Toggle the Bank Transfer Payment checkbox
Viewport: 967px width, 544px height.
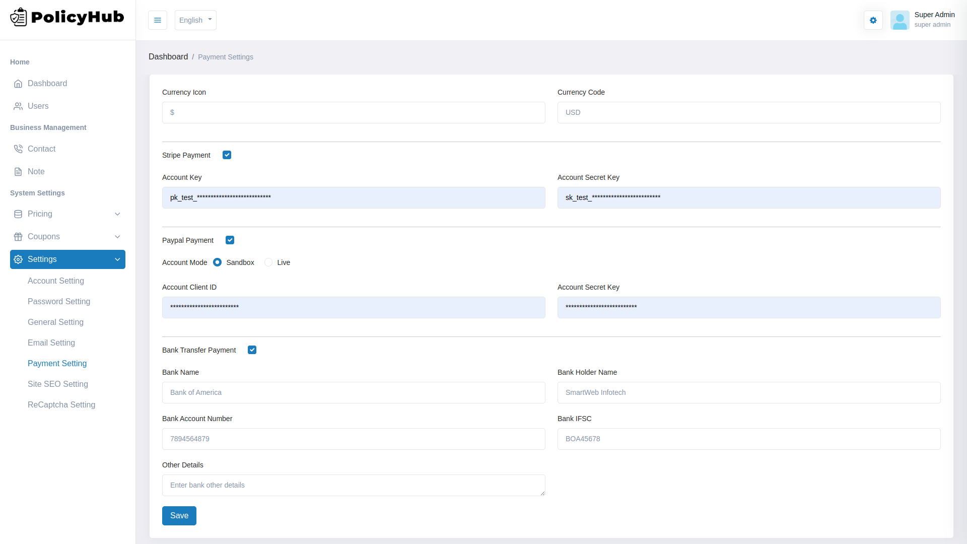[252, 350]
